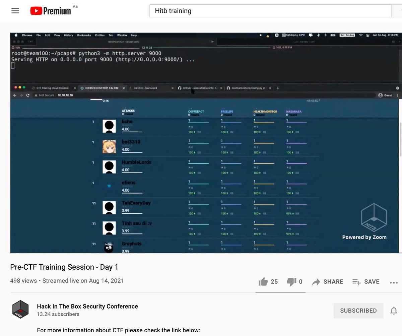Screen dimensions: 402x336
Task: Click the Greyhats cat avatar
Action: [x=109, y=248]
